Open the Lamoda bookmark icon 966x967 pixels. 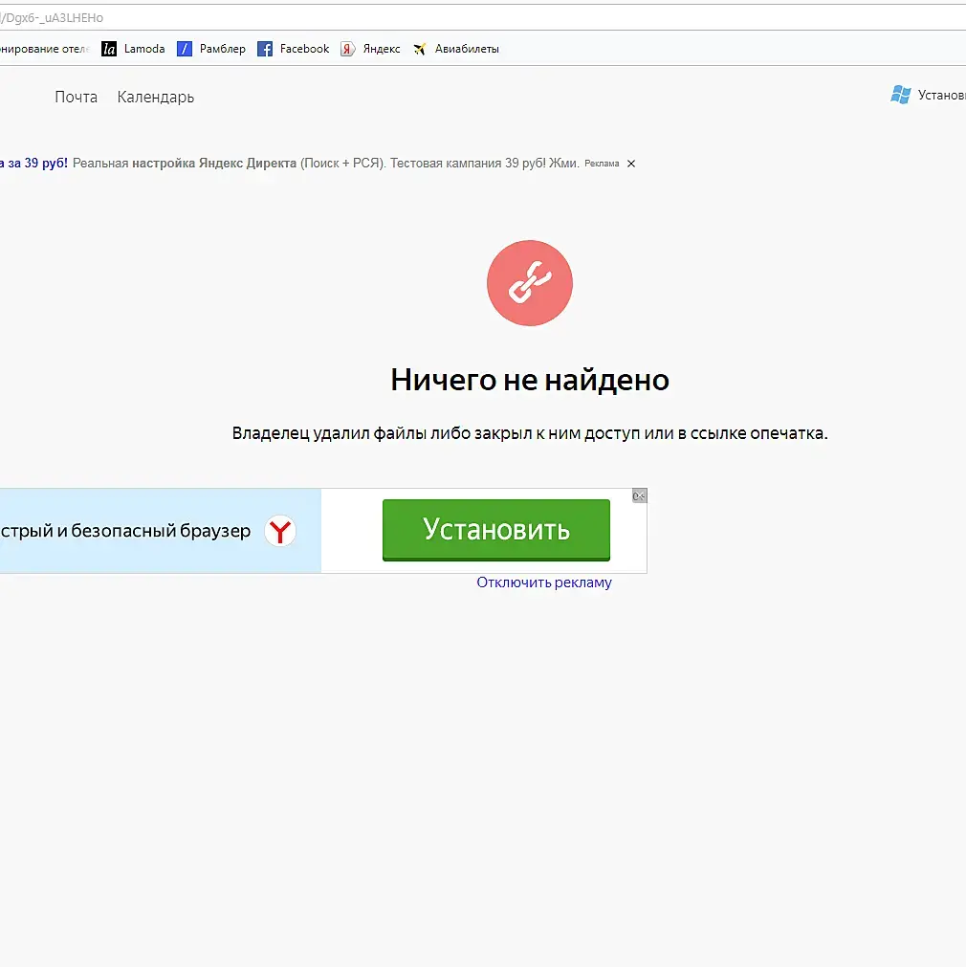coord(109,49)
